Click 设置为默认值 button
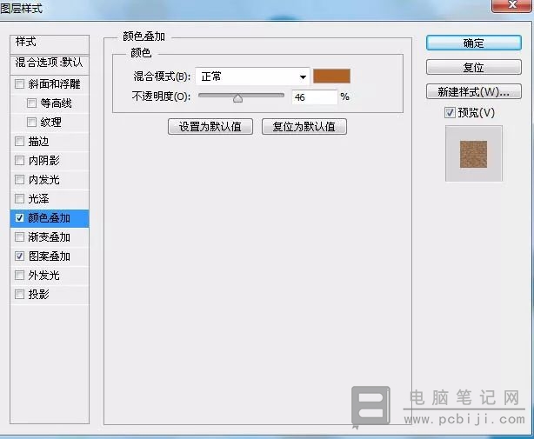The height and width of the screenshot is (439, 534). [x=210, y=127]
